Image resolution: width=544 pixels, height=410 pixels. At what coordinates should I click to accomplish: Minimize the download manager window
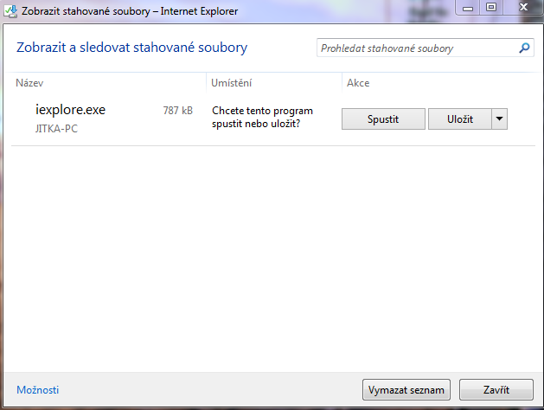pos(469,8)
